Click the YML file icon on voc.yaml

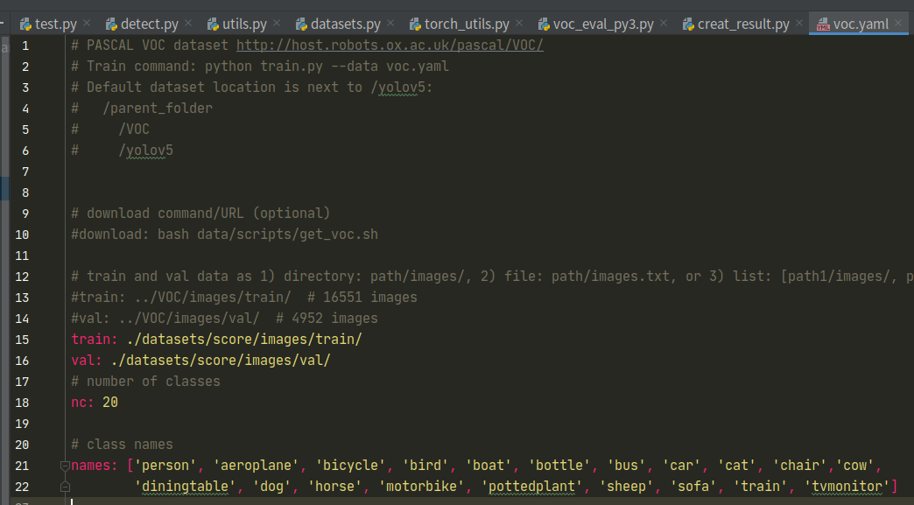pos(823,25)
